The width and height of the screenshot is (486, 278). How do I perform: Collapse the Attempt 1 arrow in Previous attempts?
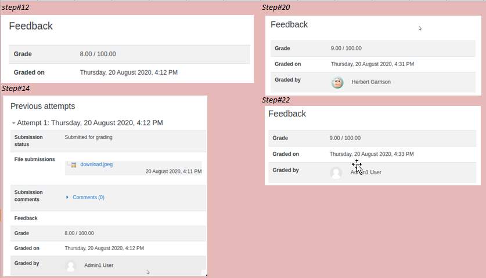pos(13,123)
